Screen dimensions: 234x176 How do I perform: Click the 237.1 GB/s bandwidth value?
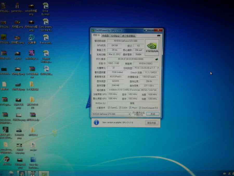149,86
